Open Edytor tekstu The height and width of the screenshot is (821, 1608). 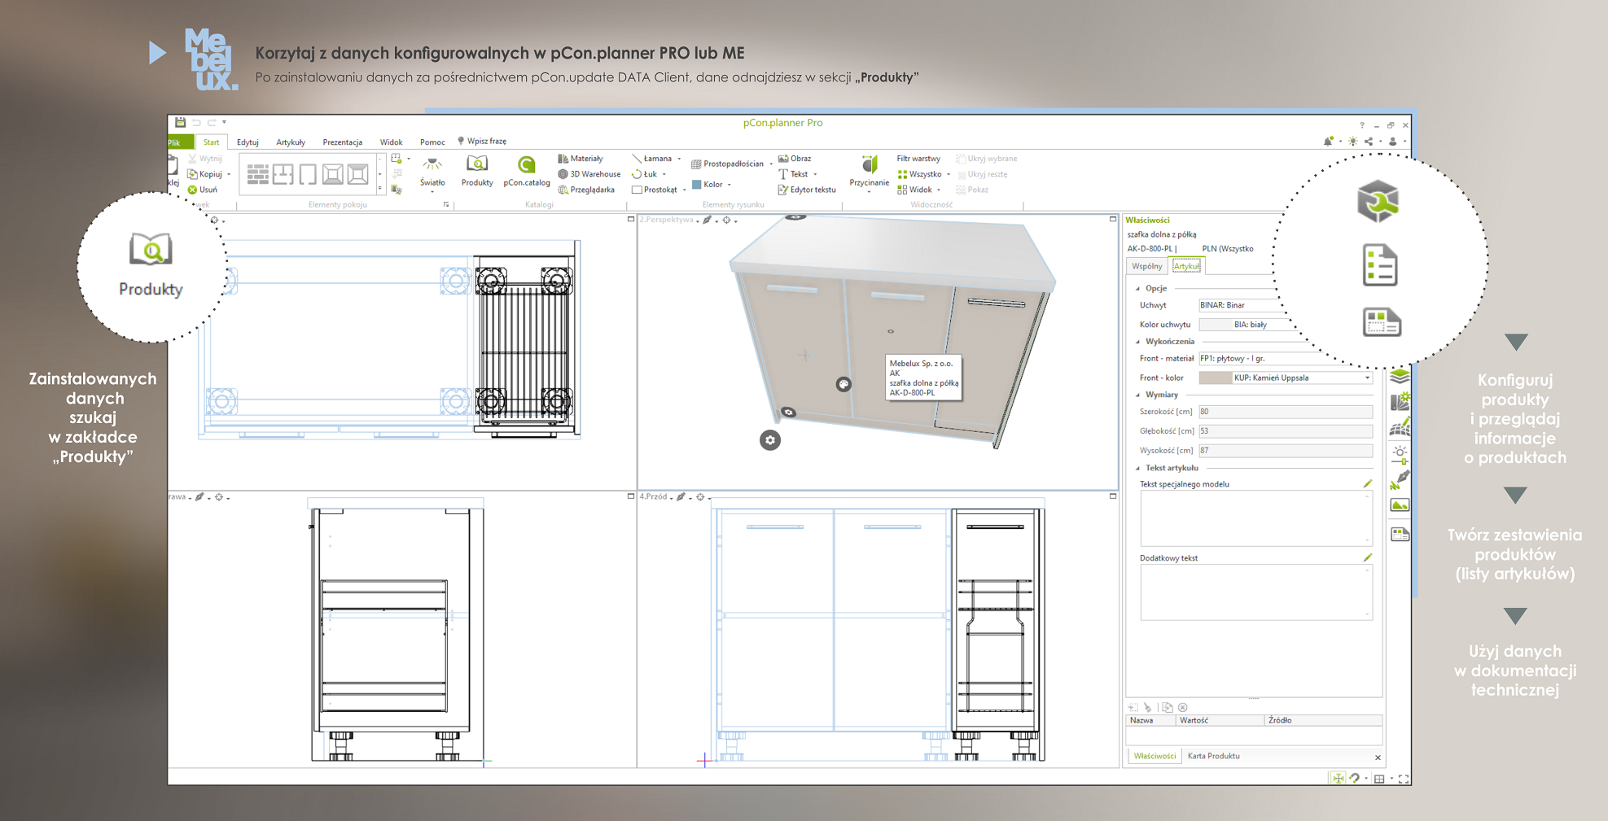pos(807,190)
